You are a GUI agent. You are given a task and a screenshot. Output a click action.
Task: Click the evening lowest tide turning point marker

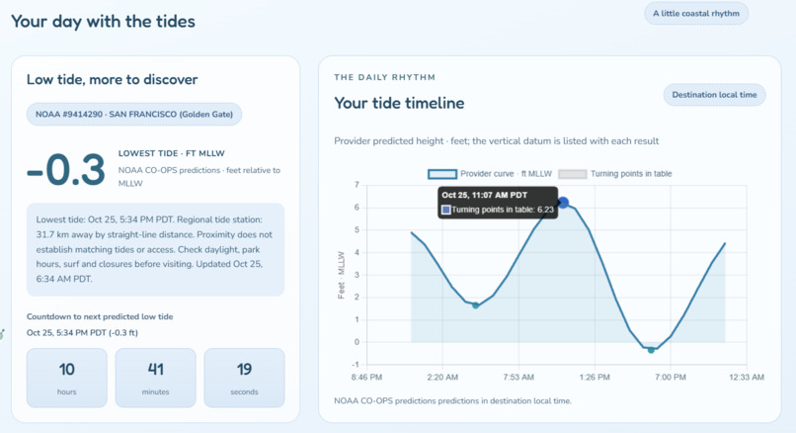coord(652,350)
